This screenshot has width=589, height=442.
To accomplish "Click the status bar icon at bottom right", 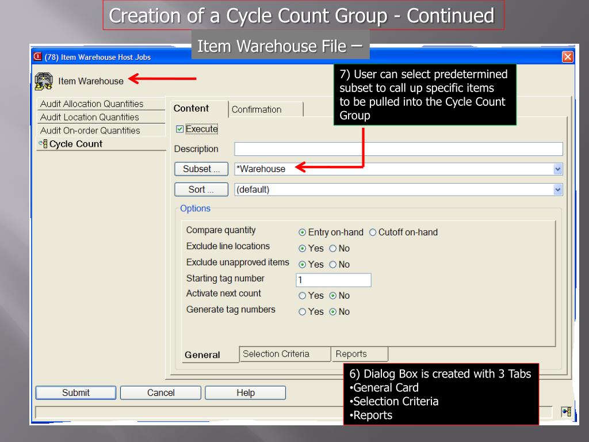I will [567, 411].
